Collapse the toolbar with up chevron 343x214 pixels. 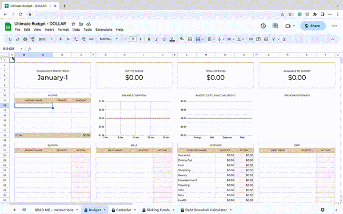(x=332, y=39)
